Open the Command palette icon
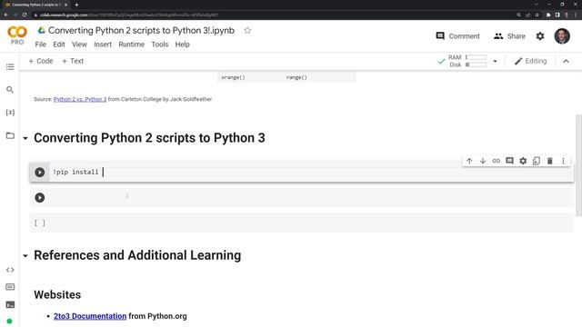Image resolution: width=582 pixels, height=327 pixels. 10,287
